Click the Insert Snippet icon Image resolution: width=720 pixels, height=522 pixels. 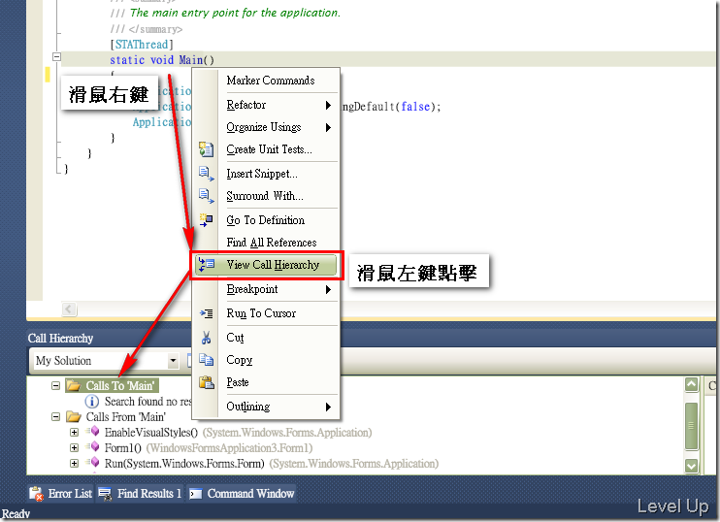(206, 174)
